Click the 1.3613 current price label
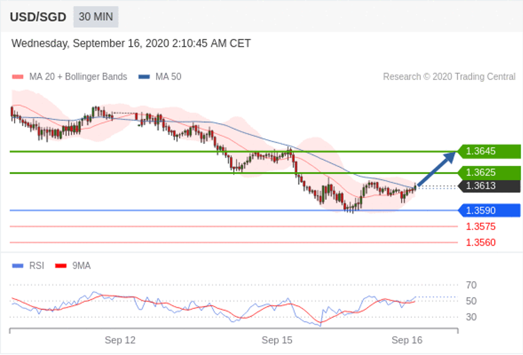Viewport: 523px width, 355px height. (x=489, y=186)
